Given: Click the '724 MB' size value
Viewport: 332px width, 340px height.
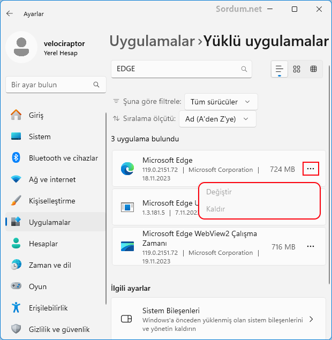Looking at the screenshot, I should click(282, 169).
